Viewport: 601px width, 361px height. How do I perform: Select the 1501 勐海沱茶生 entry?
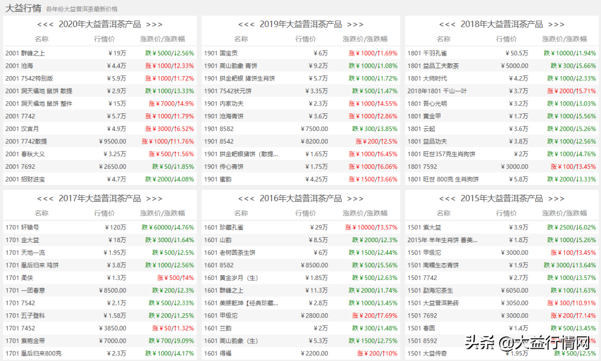coord(430,290)
